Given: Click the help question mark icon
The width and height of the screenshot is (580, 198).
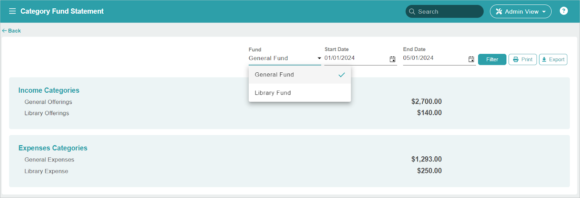Looking at the screenshot, I should [564, 11].
